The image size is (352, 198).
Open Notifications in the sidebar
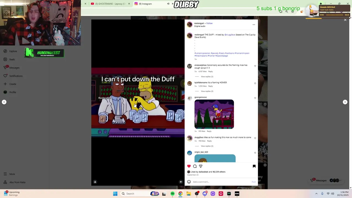[13, 76]
